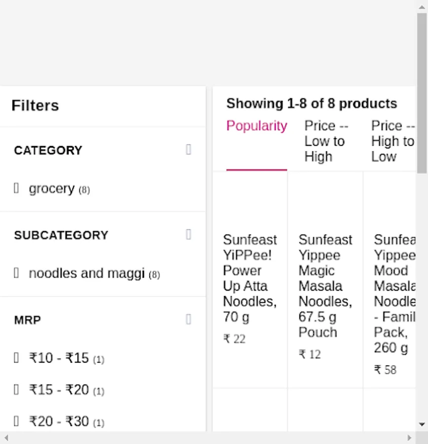Viewport: 428px width, 444px height.
Task: Switch to Price Low to High sorting
Action: pyautogui.click(x=325, y=141)
